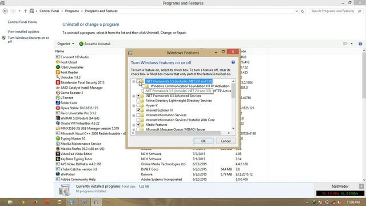Screen dimensions: 366x206
Task: Uncheck Internet Explorer 10 feature
Action: pos(138,110)
